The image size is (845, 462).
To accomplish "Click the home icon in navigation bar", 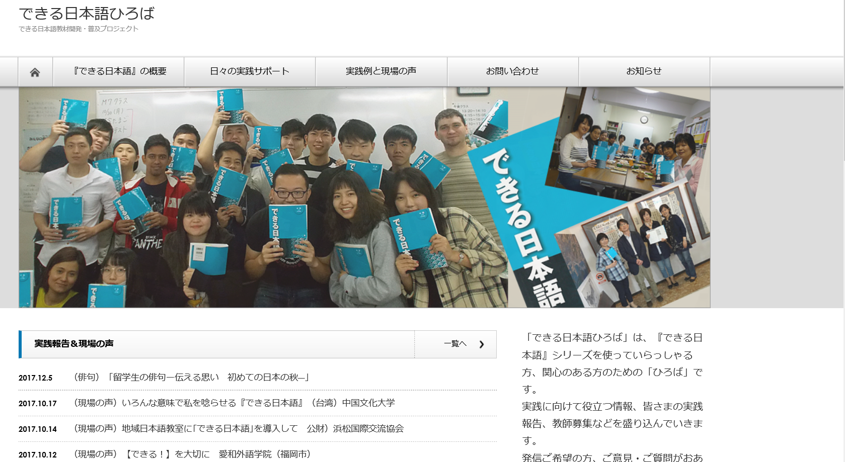I will tap(35, 72).
